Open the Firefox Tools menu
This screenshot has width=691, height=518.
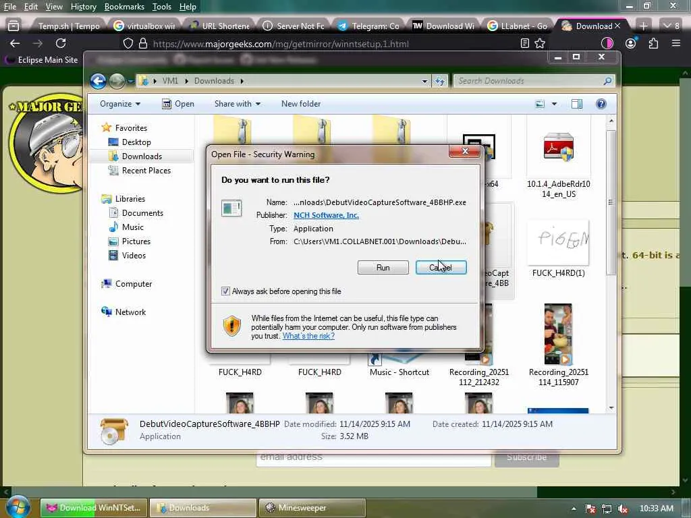(x=162, y=7)
